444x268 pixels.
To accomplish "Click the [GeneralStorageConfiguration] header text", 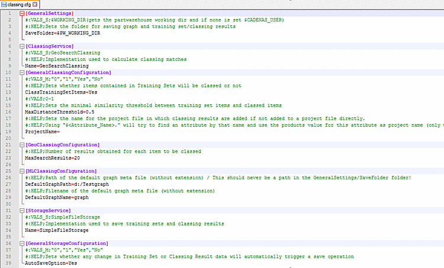I will (x=67, y=243).
